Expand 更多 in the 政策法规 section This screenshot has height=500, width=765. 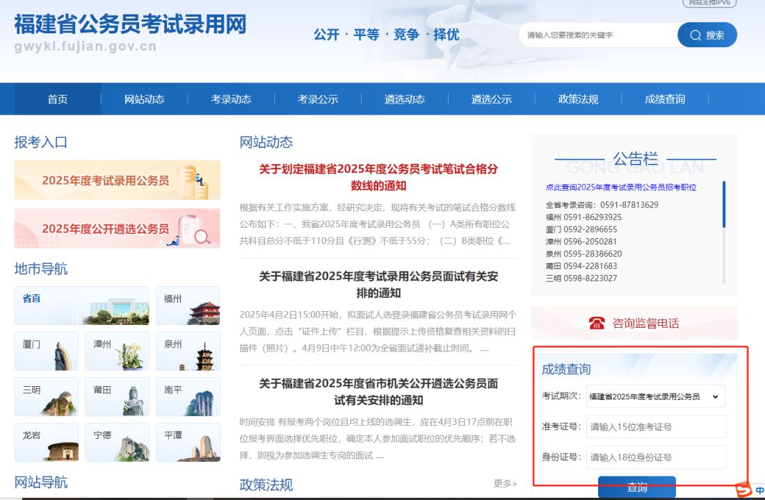[505, 483]
